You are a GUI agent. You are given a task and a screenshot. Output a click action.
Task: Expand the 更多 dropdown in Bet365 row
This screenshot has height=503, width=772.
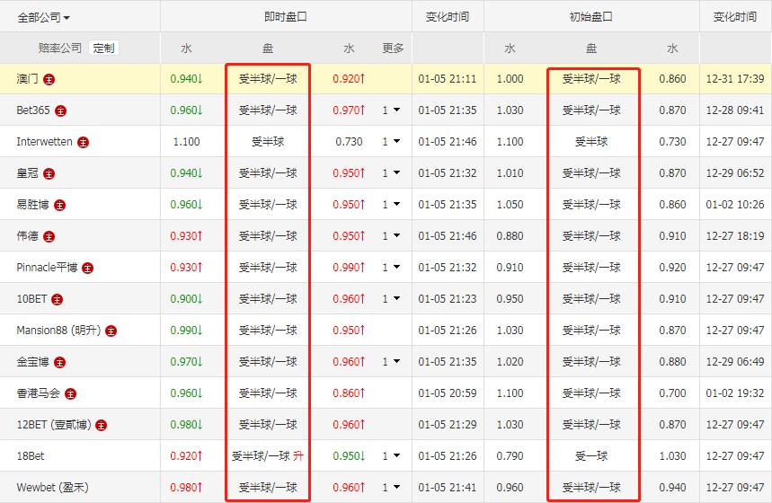click(391, 110)
